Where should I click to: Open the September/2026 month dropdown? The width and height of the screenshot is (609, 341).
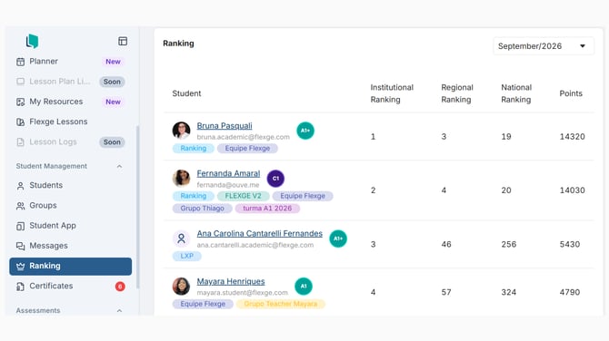(544, 46)
